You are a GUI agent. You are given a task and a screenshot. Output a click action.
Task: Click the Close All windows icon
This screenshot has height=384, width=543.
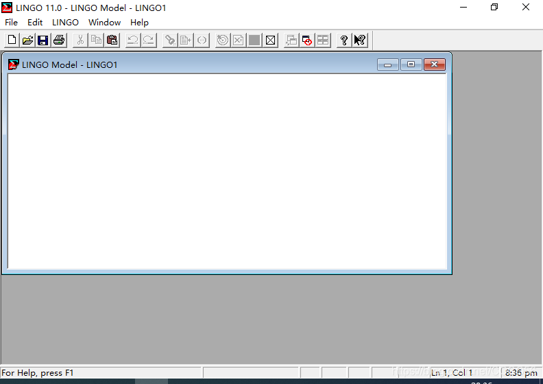tap(307, 40)
